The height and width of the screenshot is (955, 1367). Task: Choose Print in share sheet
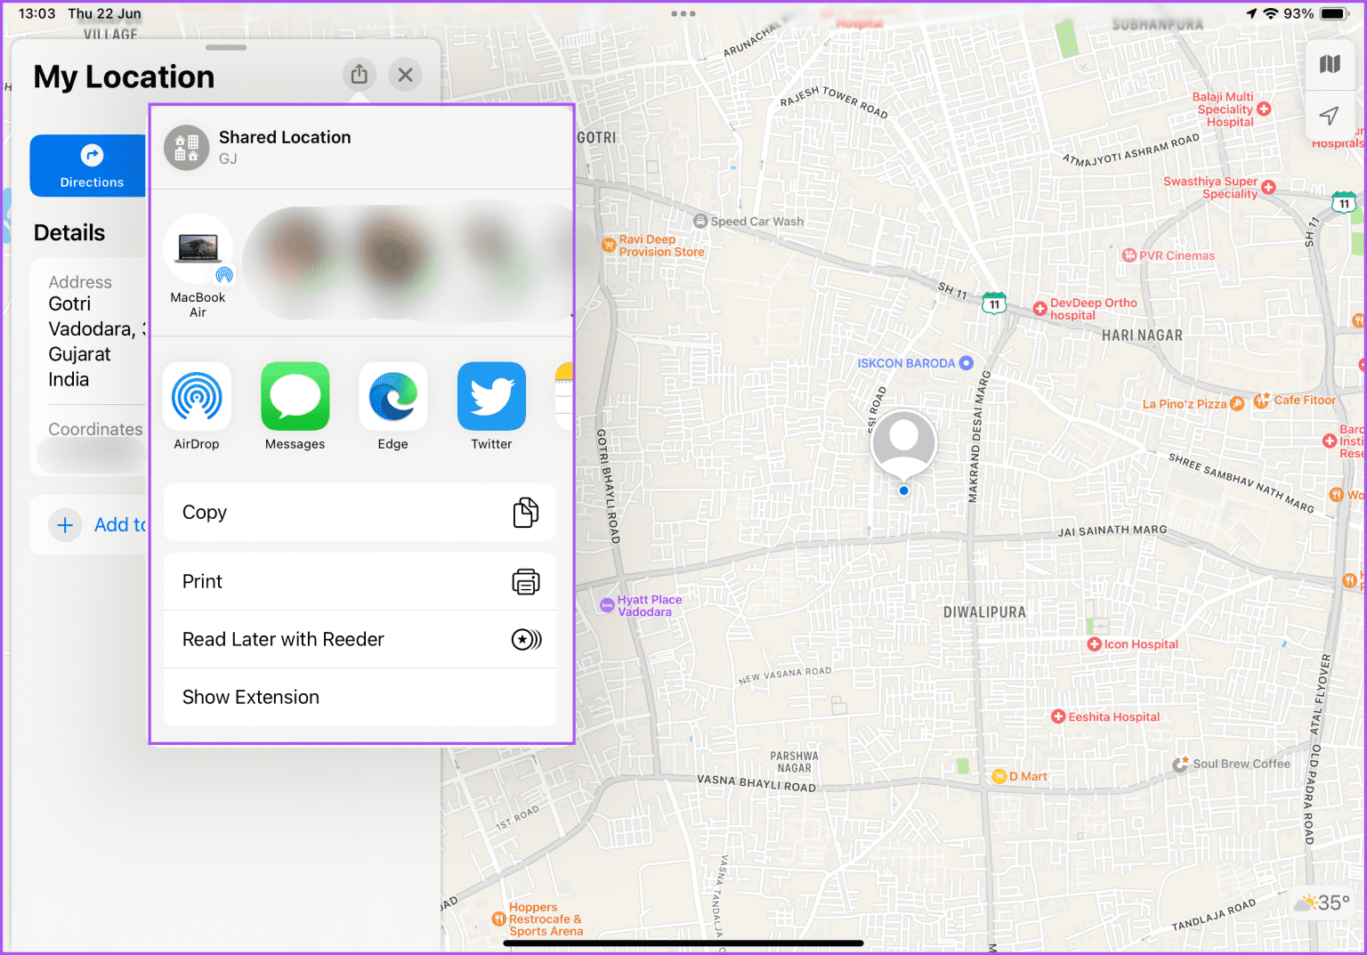tap(360, 581)
